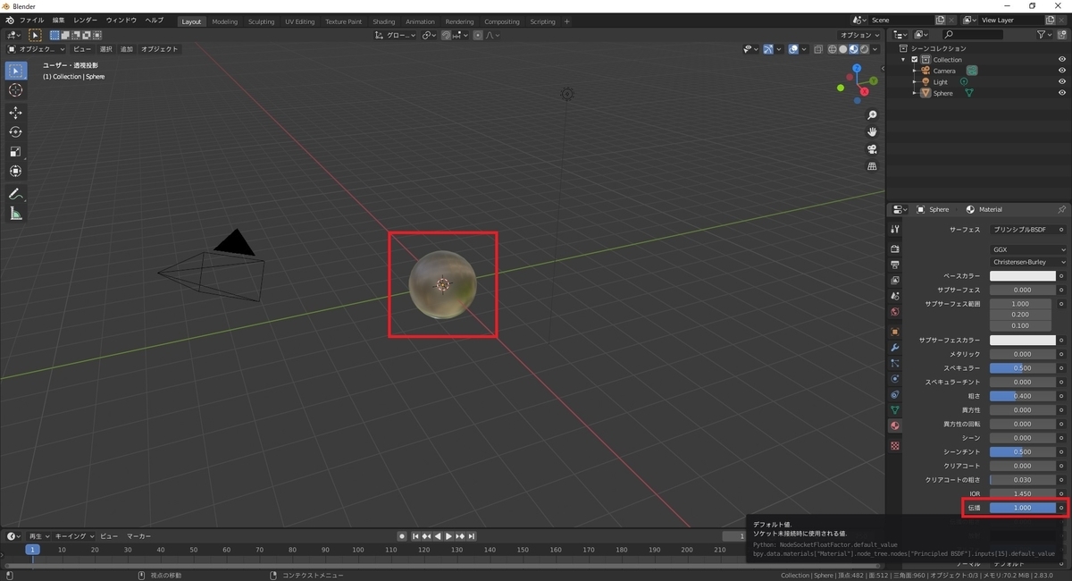The width and height of the screenshot is (1072, 581).
Task: Switch to the Modeling workspace tab
Action: tap(225, 21)
